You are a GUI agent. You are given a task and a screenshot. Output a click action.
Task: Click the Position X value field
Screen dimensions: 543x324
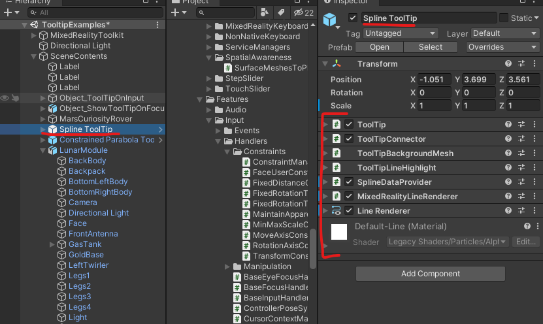(x=435, y=79)
